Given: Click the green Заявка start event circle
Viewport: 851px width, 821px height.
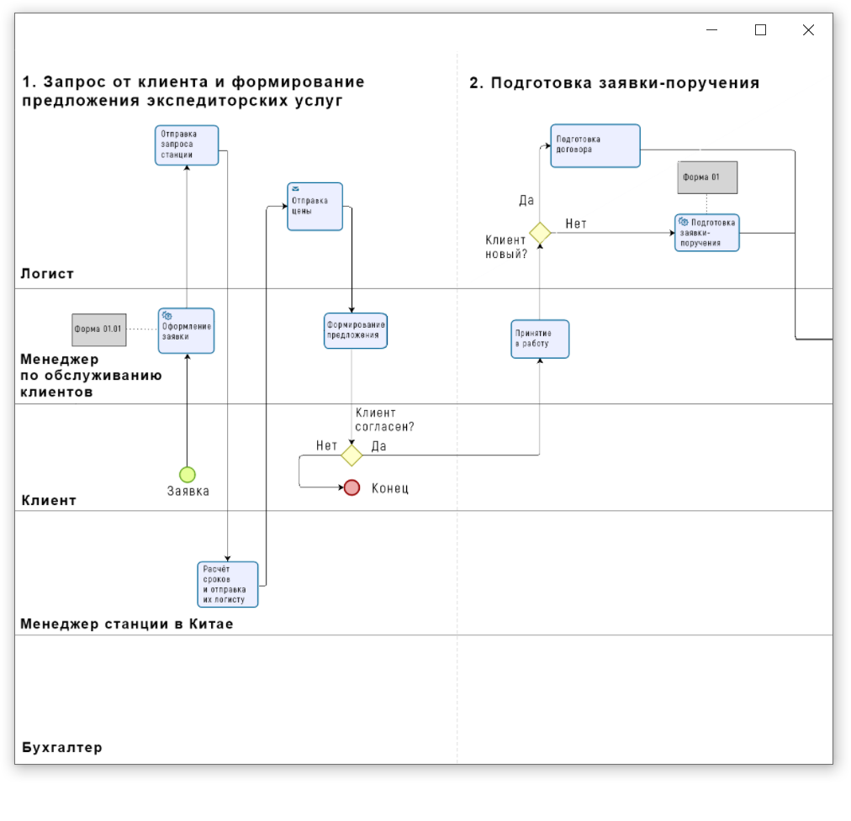Looking at the screenshot, I should pos(188,475).
